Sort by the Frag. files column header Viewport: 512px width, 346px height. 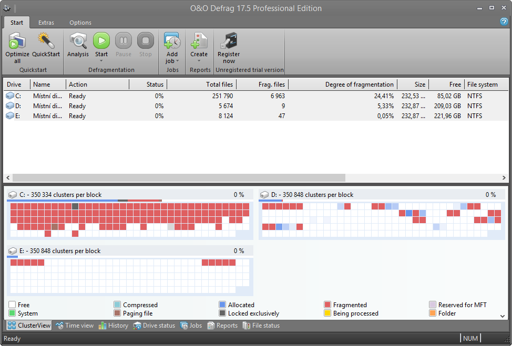tap(262, 85)
